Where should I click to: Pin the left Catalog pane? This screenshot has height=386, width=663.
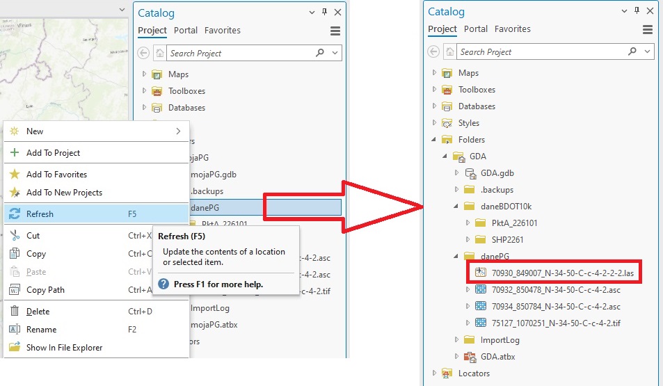pos(324,13)
